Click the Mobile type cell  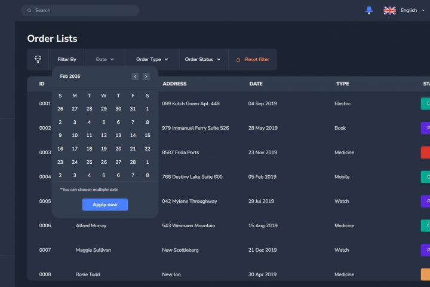342,177
